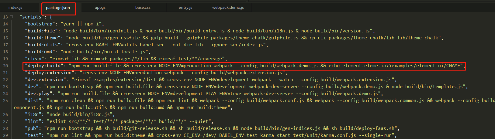Select the package.json tab
Image resolution: width=495 pixels, height=139 pixels.
[58, 8]
